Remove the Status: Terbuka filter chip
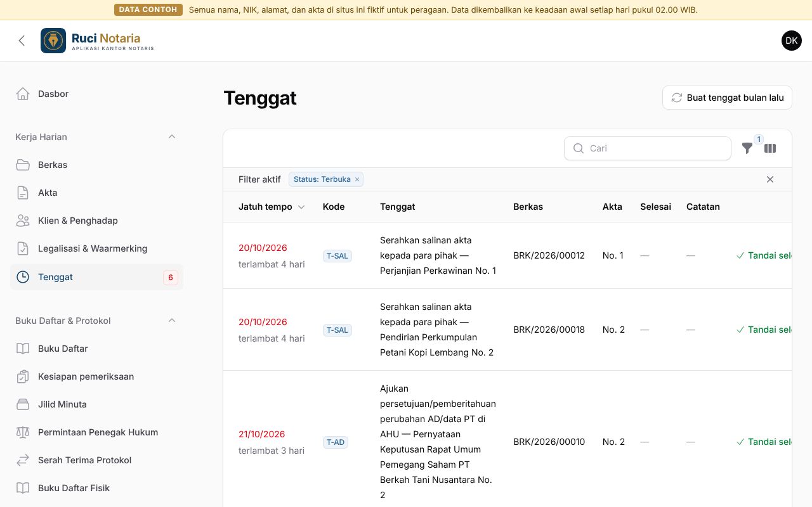 coord(357,179)
